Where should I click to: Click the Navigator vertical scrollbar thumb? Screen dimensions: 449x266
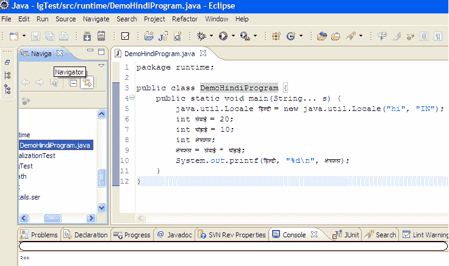tap(102, 178)
